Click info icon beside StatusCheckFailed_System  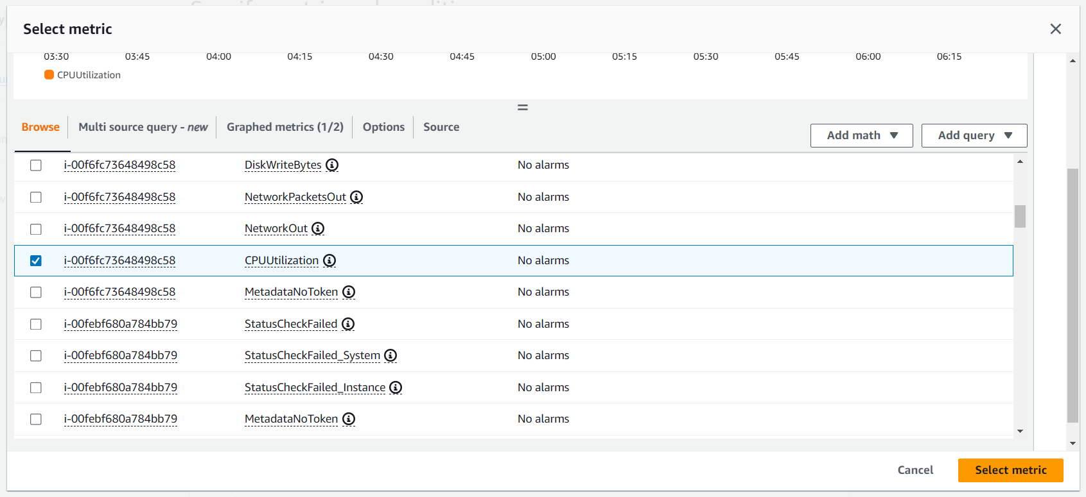(x=390, y=356)
